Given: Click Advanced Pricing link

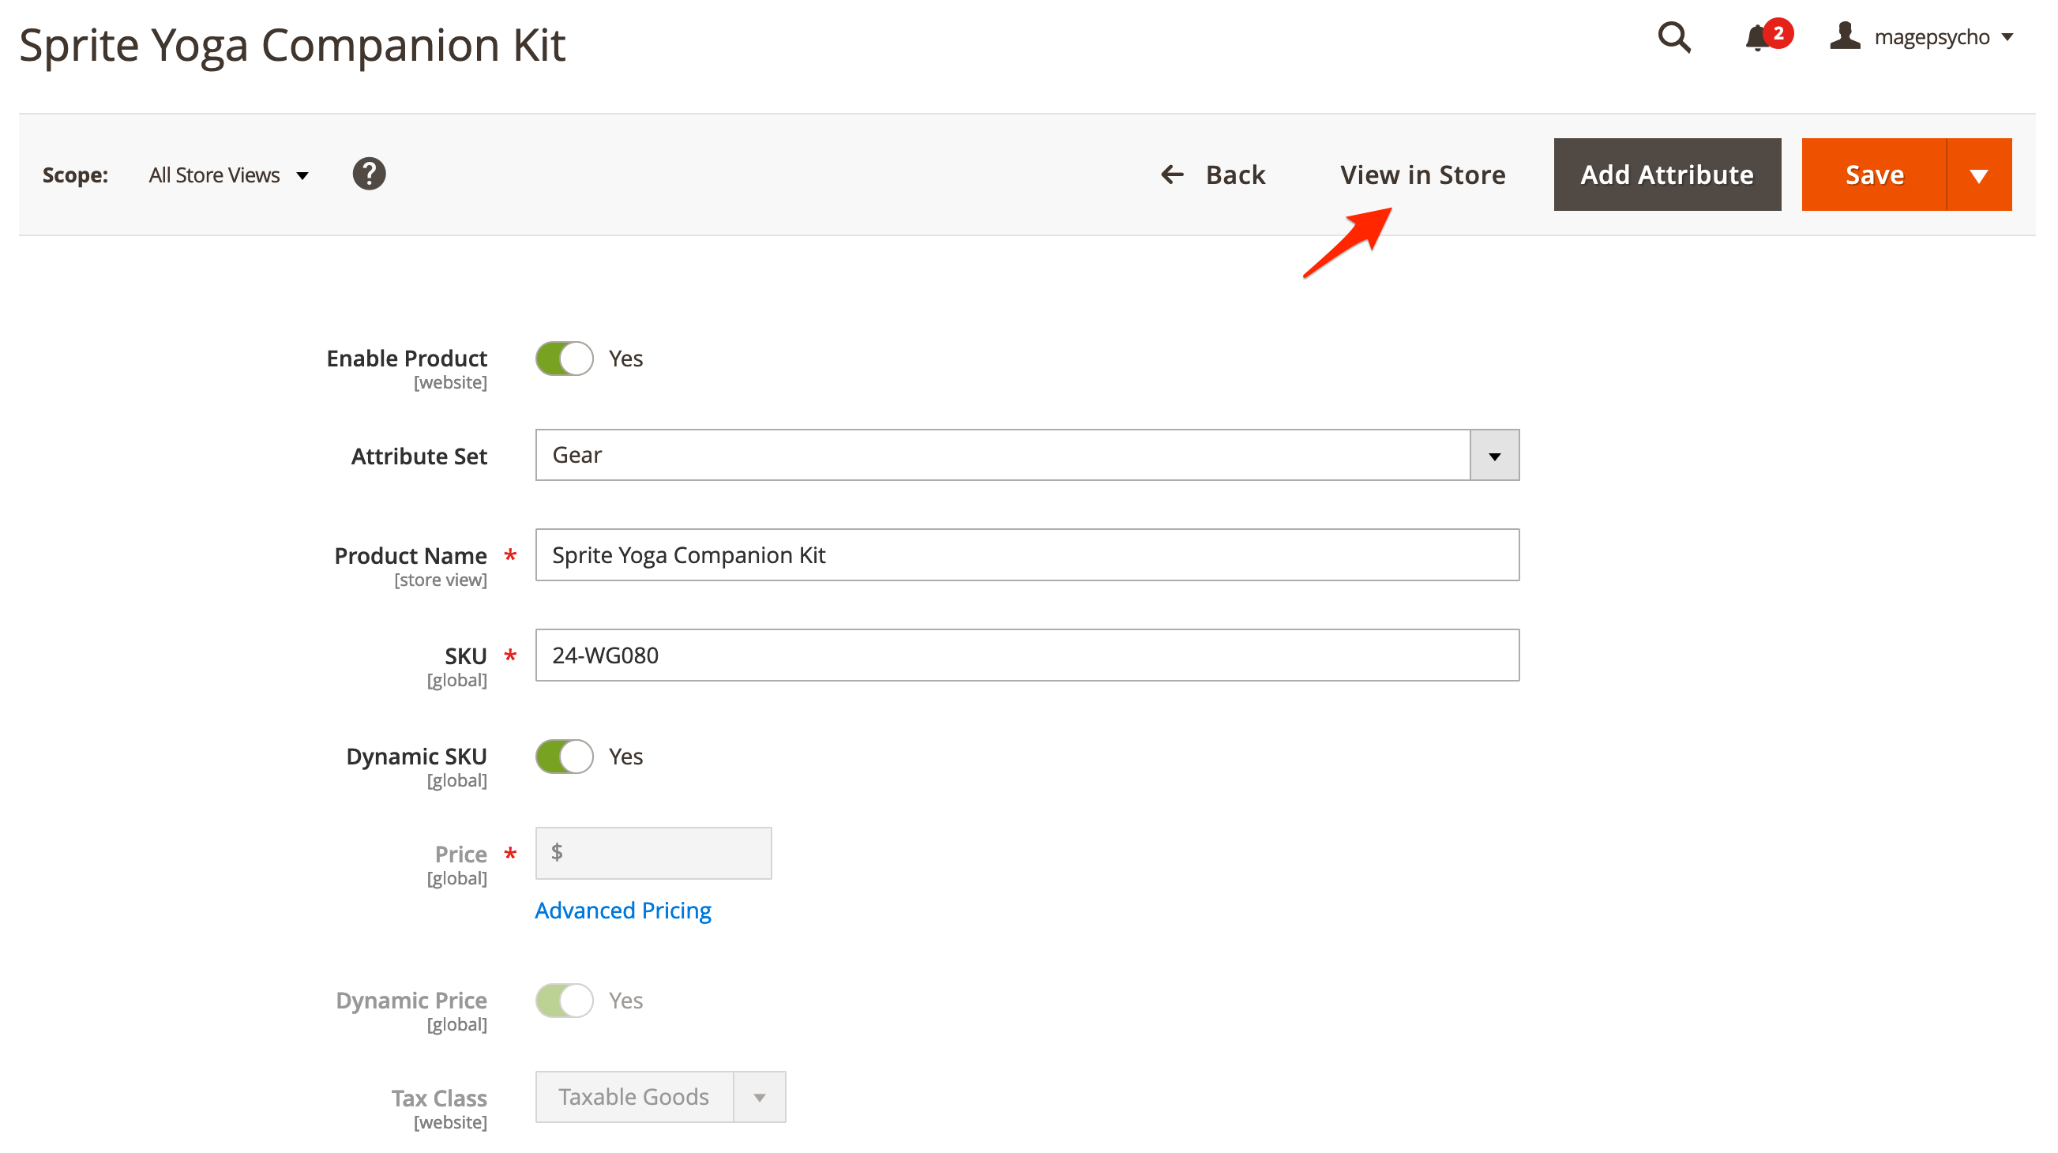Looking at the screenshot, I should tap(623, 910).
